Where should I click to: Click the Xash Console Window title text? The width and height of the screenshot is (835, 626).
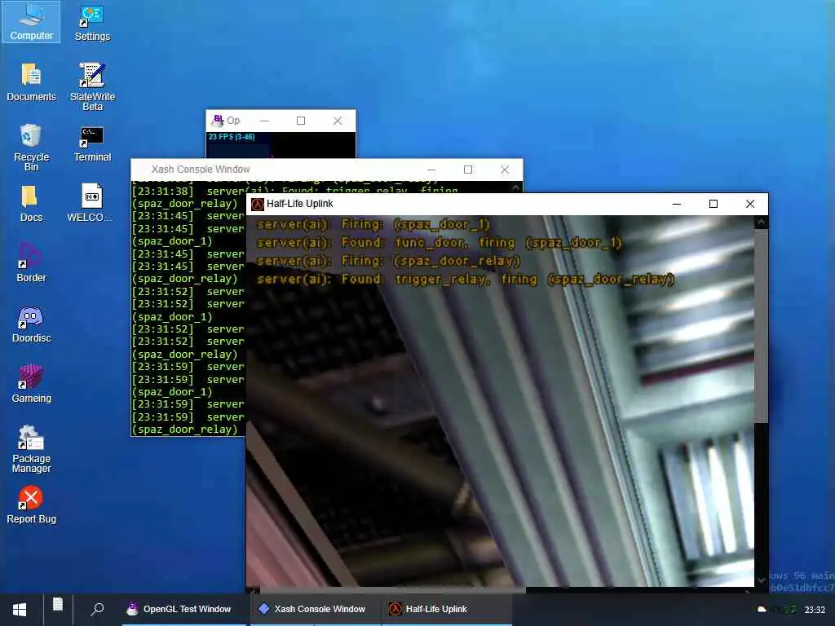pyautogui.click(x=201, y=170)
